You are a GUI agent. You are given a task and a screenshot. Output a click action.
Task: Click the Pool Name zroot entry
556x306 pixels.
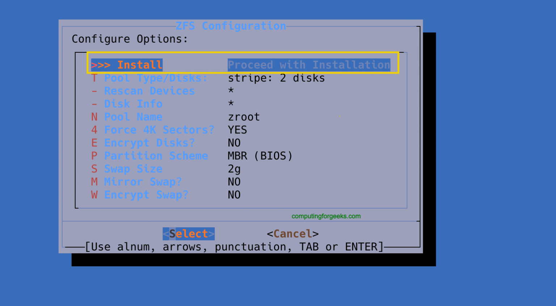[133, 117]
